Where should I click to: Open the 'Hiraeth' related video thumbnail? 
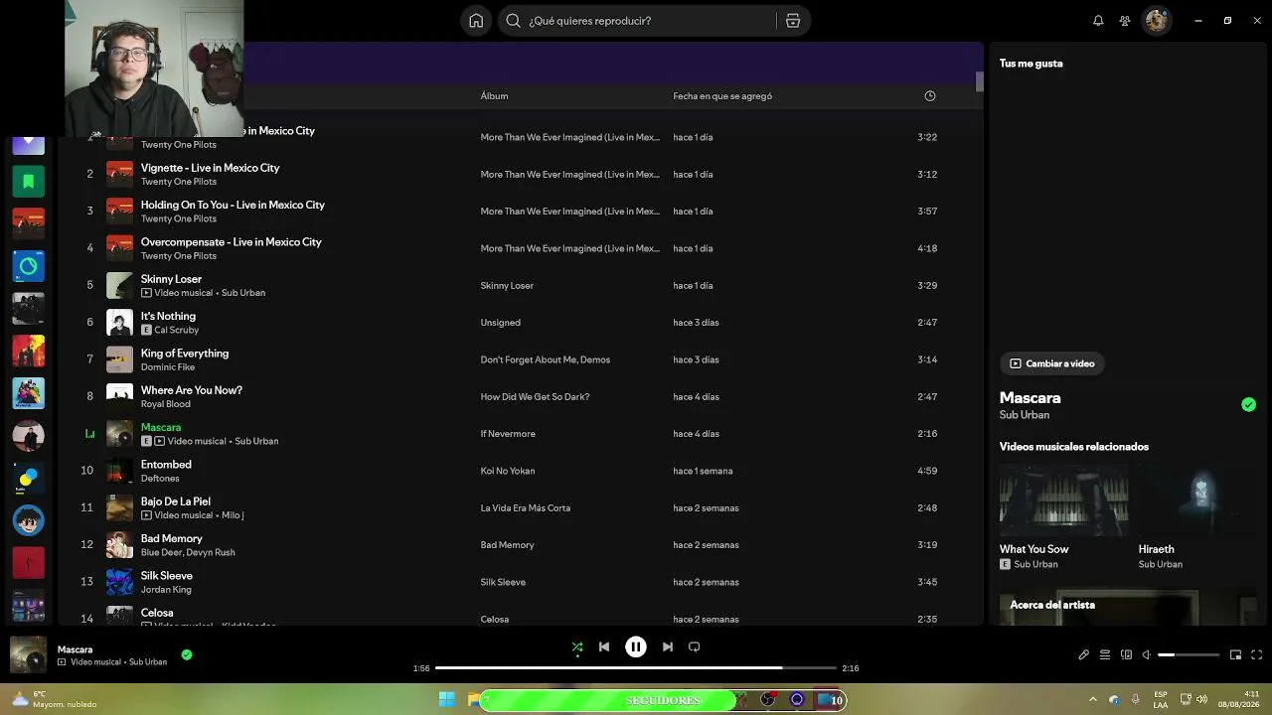click(x=1197, y=500)
